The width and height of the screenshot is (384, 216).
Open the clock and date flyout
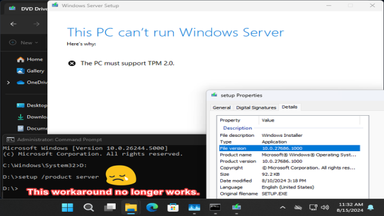coord(350,208)
